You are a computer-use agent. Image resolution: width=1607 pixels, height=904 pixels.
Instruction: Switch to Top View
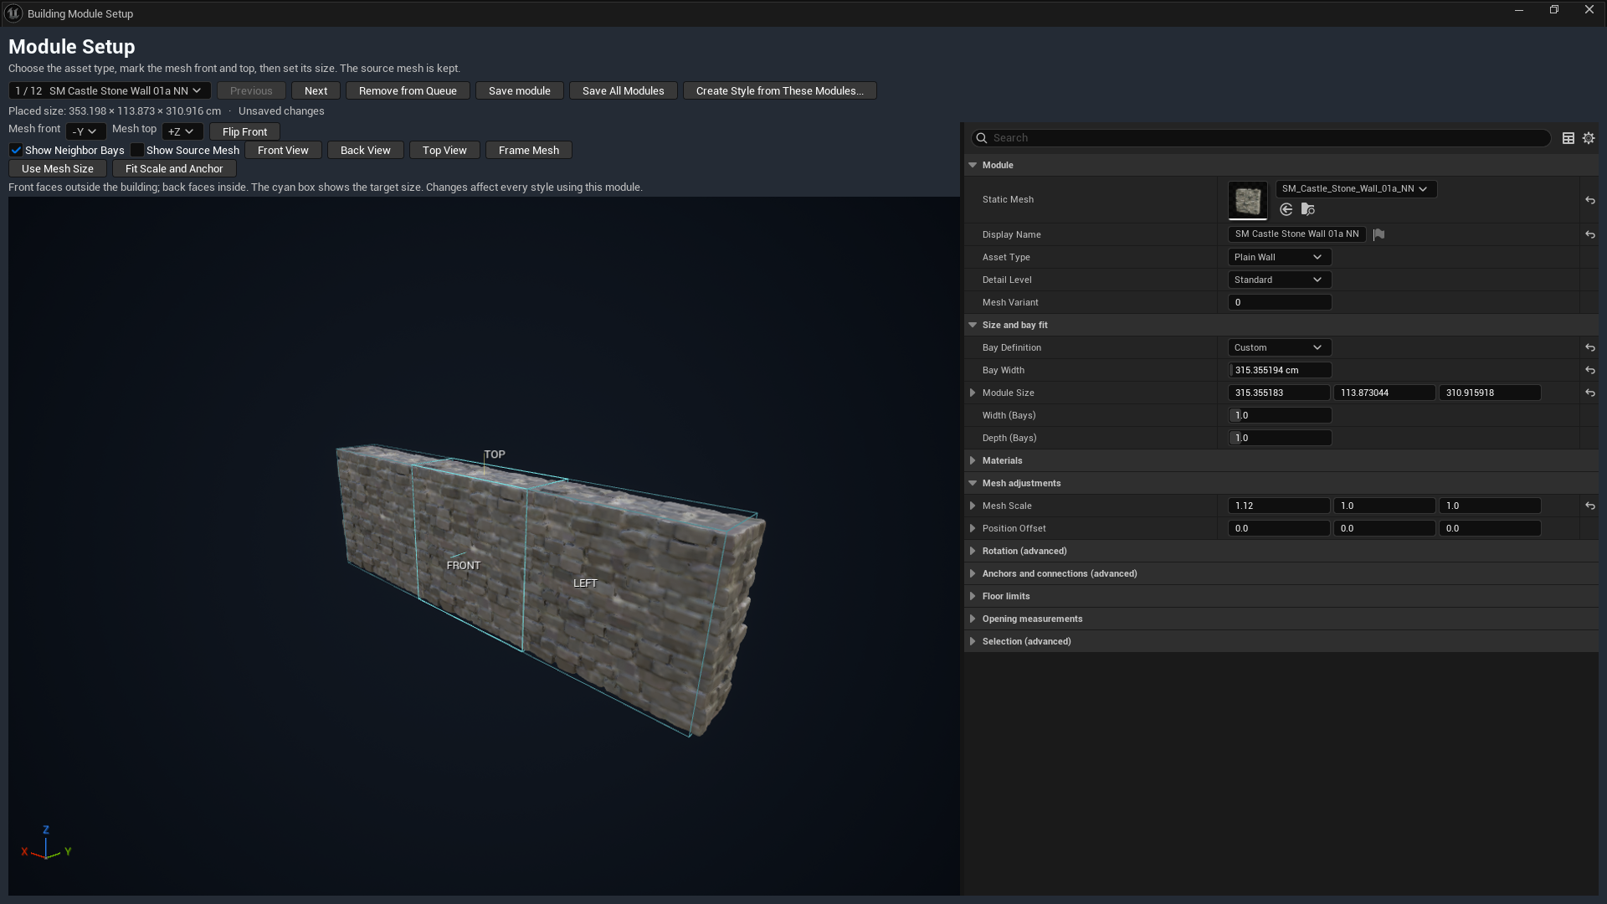[x=444, y=151]
